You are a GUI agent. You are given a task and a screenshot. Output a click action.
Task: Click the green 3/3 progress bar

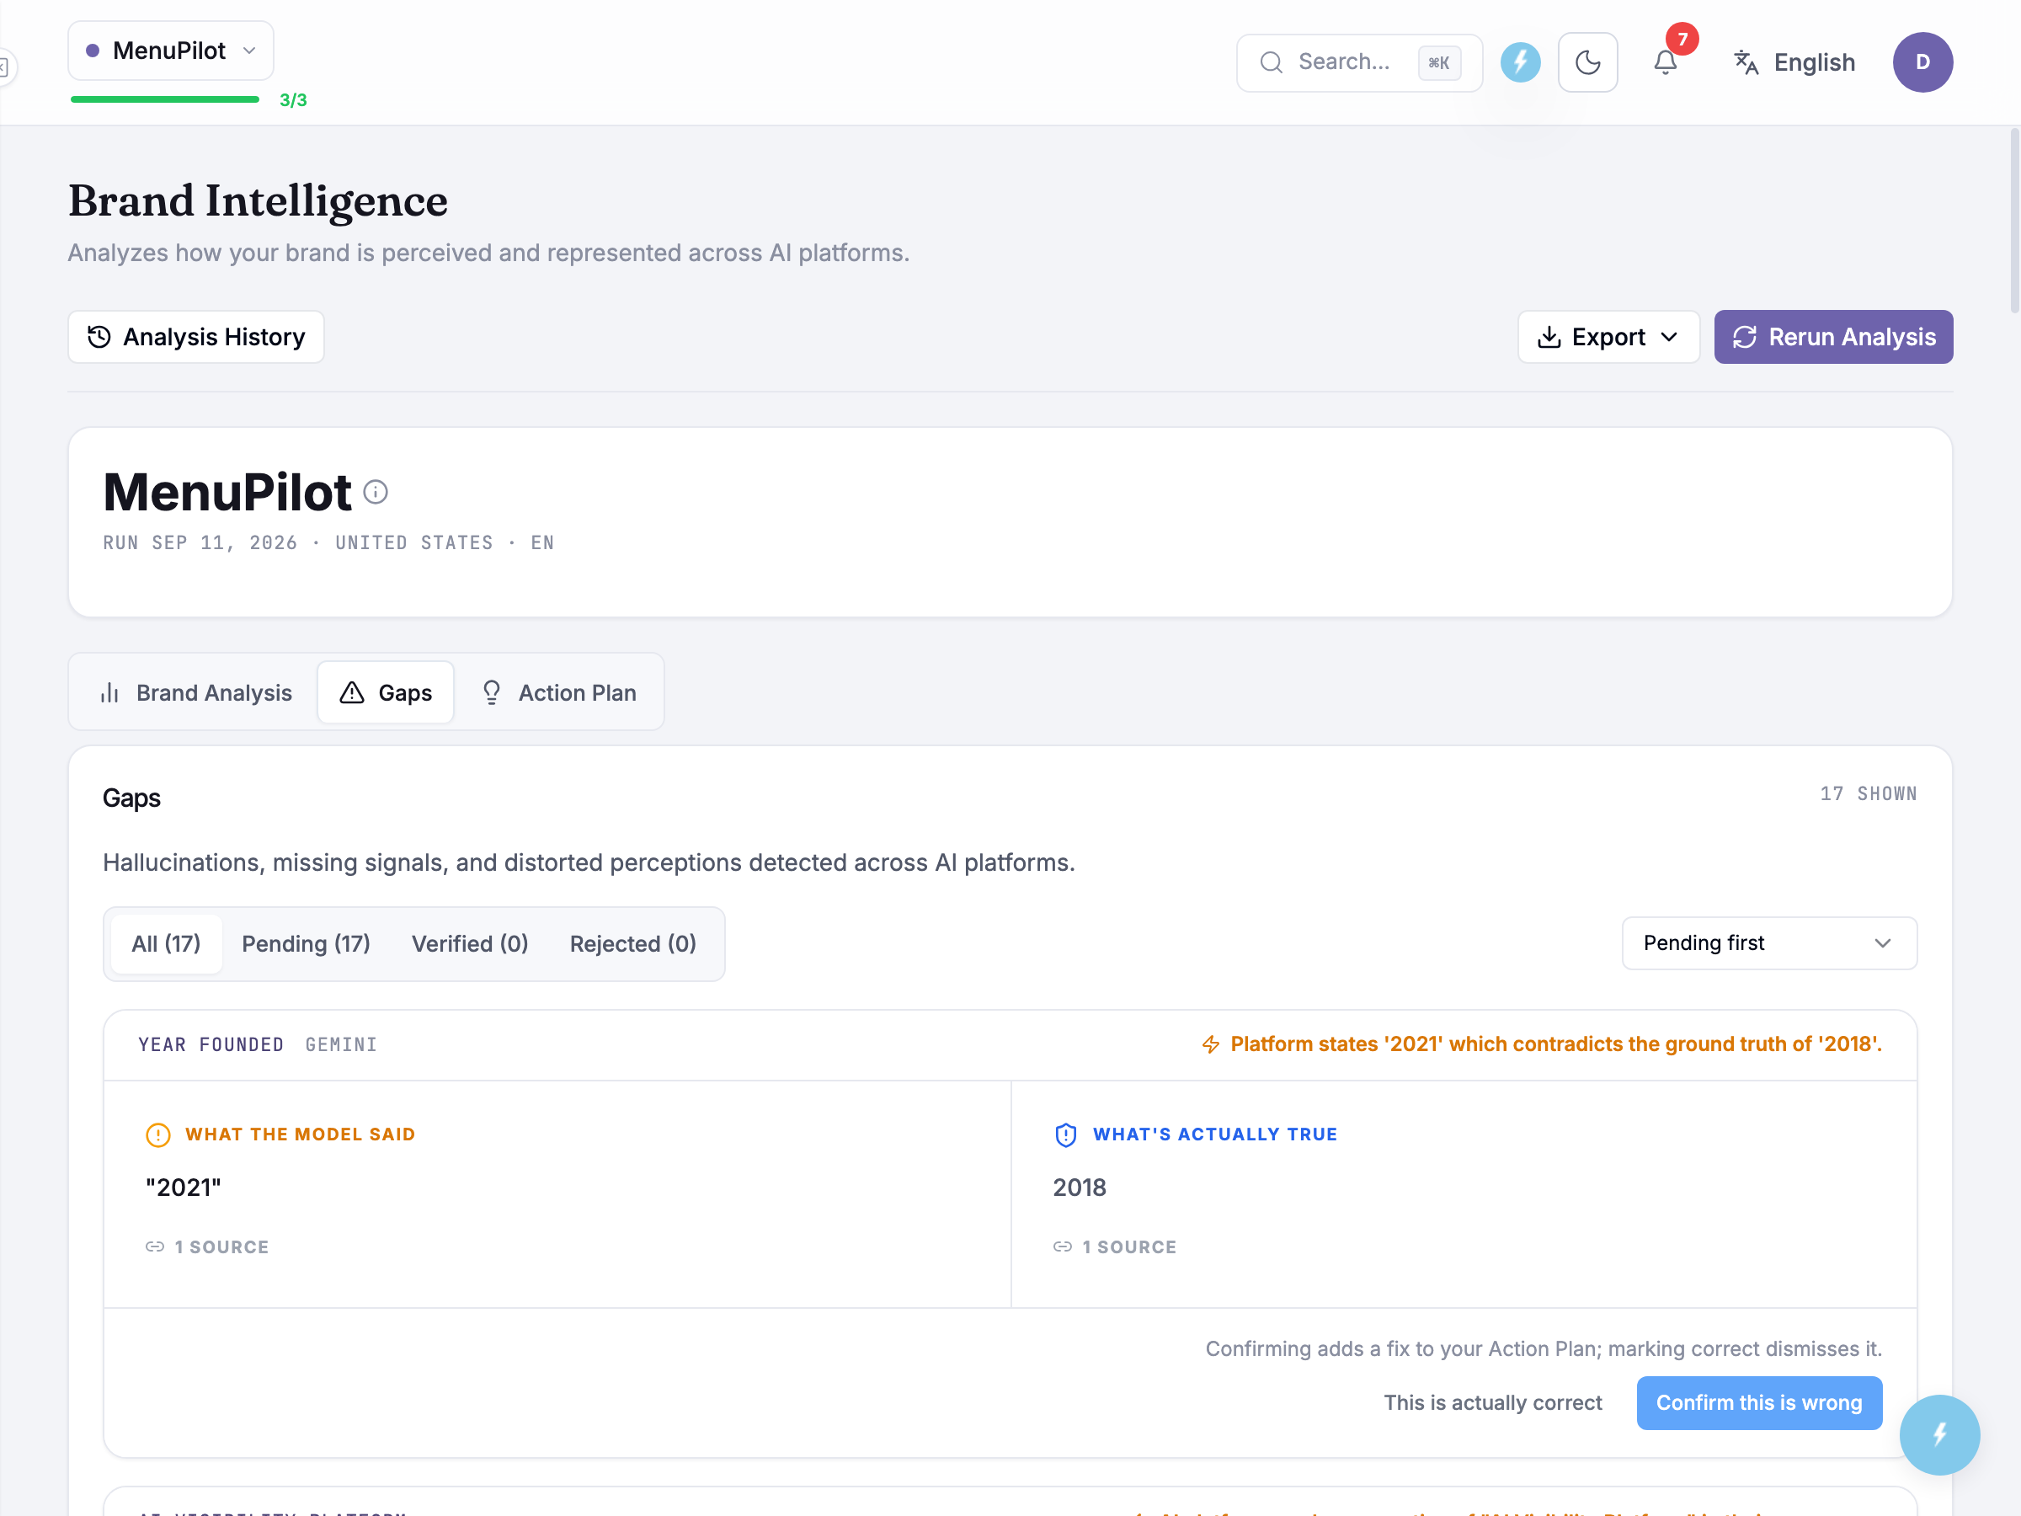[165, 99]
